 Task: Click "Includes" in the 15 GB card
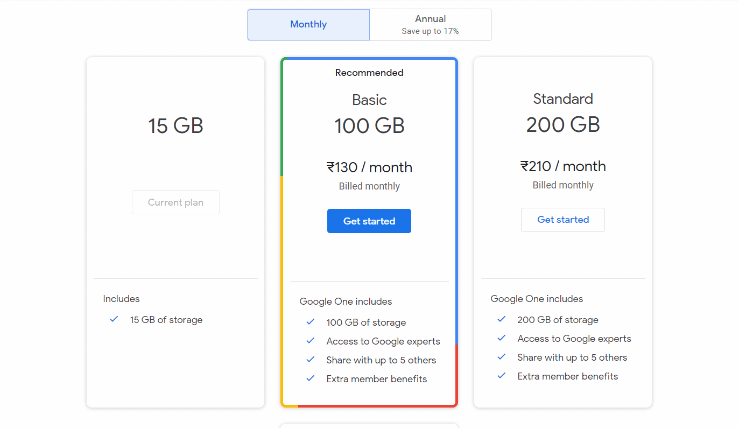(x=121, y=299)
